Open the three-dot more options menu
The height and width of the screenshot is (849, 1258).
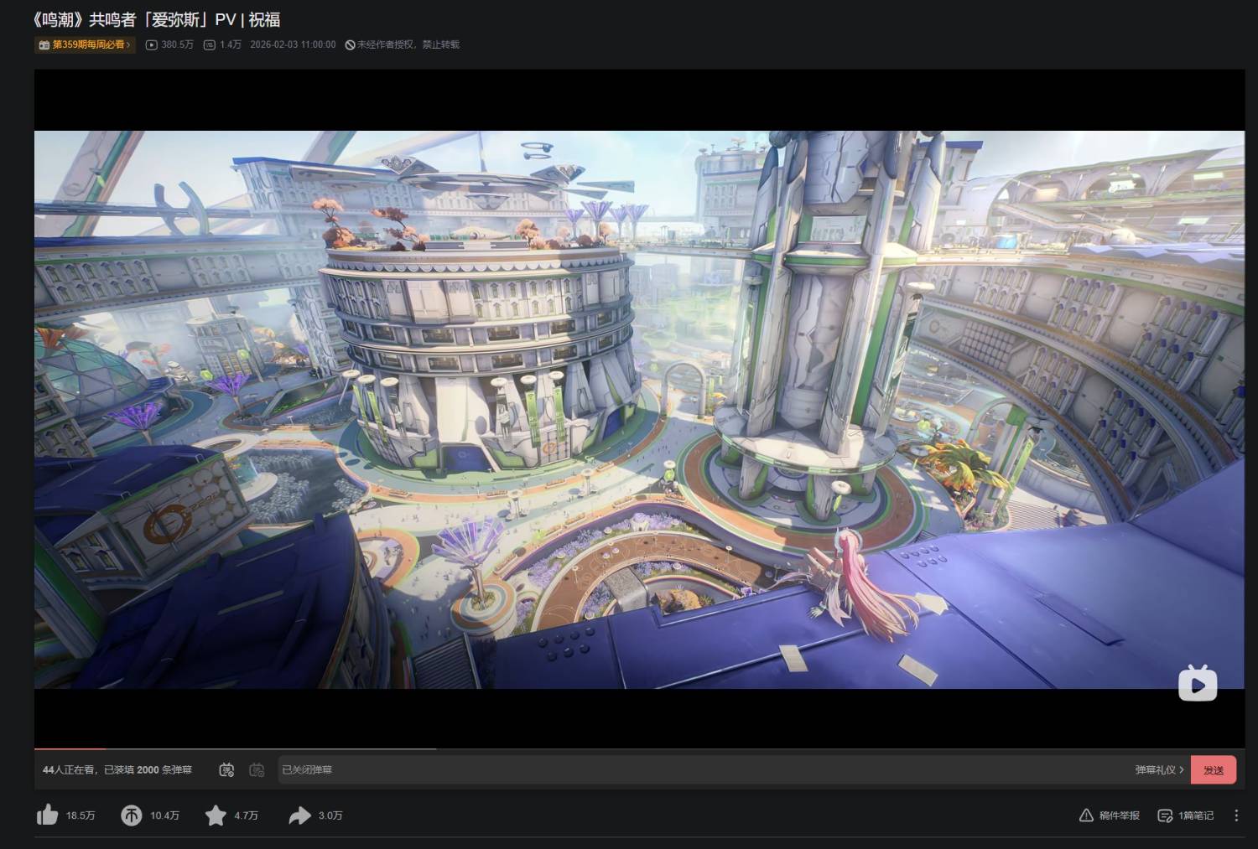click(x=1235, y=815)
